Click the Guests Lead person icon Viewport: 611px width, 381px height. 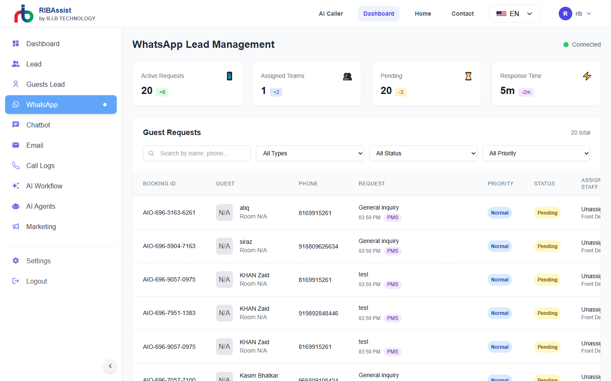click(x=16, y=84)
